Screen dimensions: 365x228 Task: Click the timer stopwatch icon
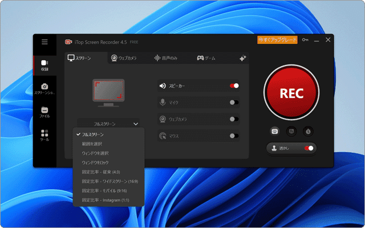308,132
